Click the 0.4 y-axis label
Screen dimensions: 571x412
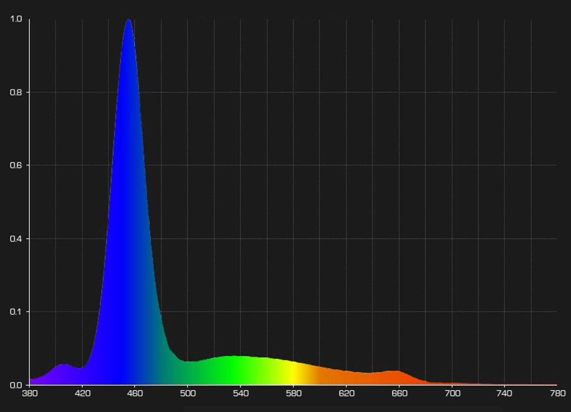(16, 239)
